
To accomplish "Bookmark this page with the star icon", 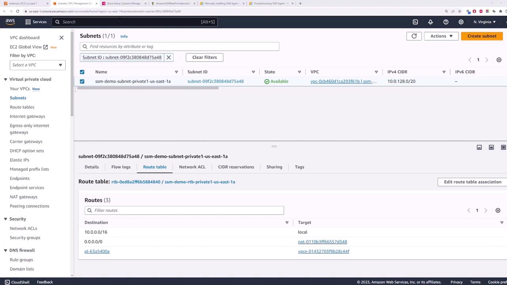I will 459,11.
